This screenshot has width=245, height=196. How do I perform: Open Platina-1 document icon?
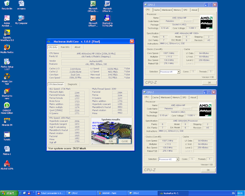7,151
